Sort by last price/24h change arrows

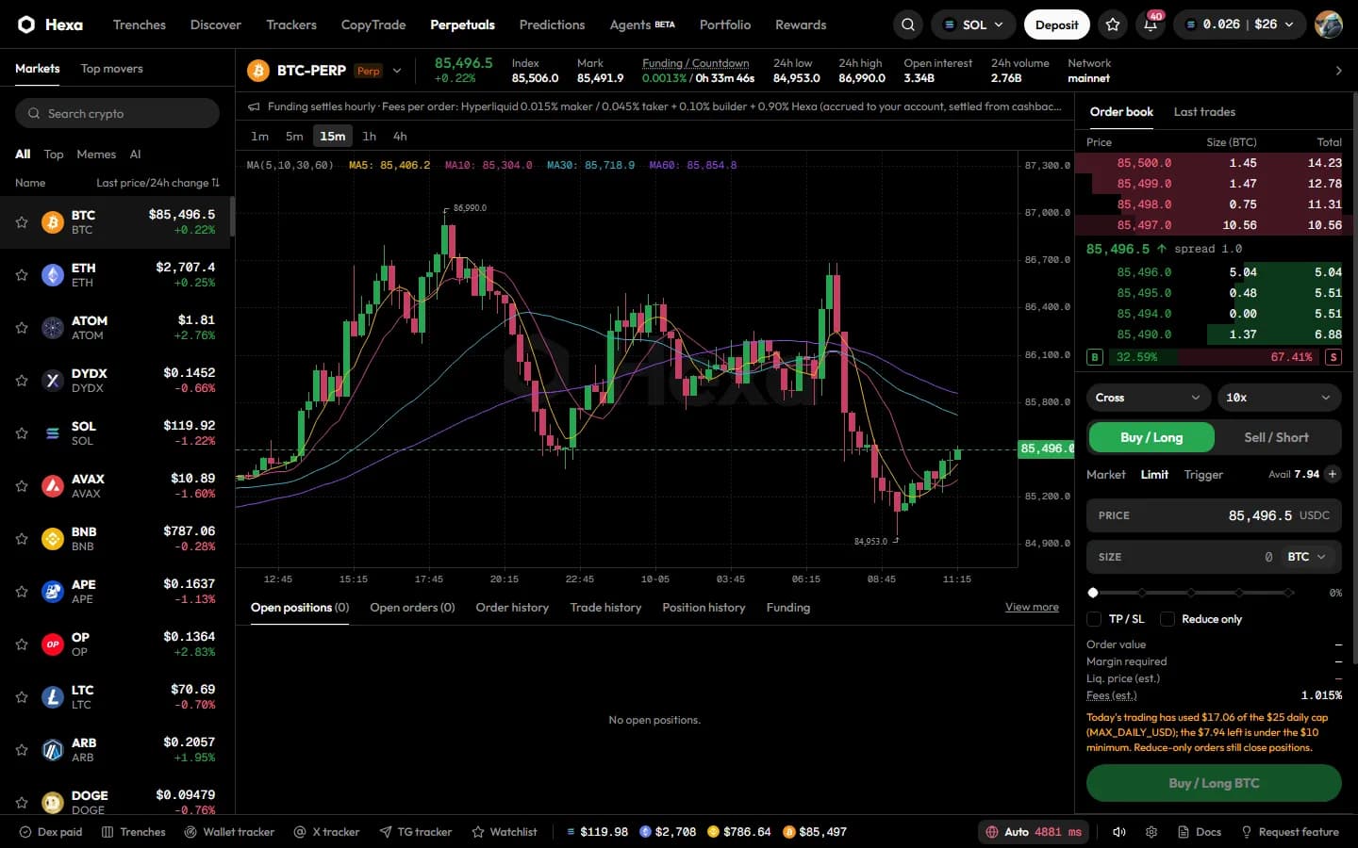click(x=215, y=183)
